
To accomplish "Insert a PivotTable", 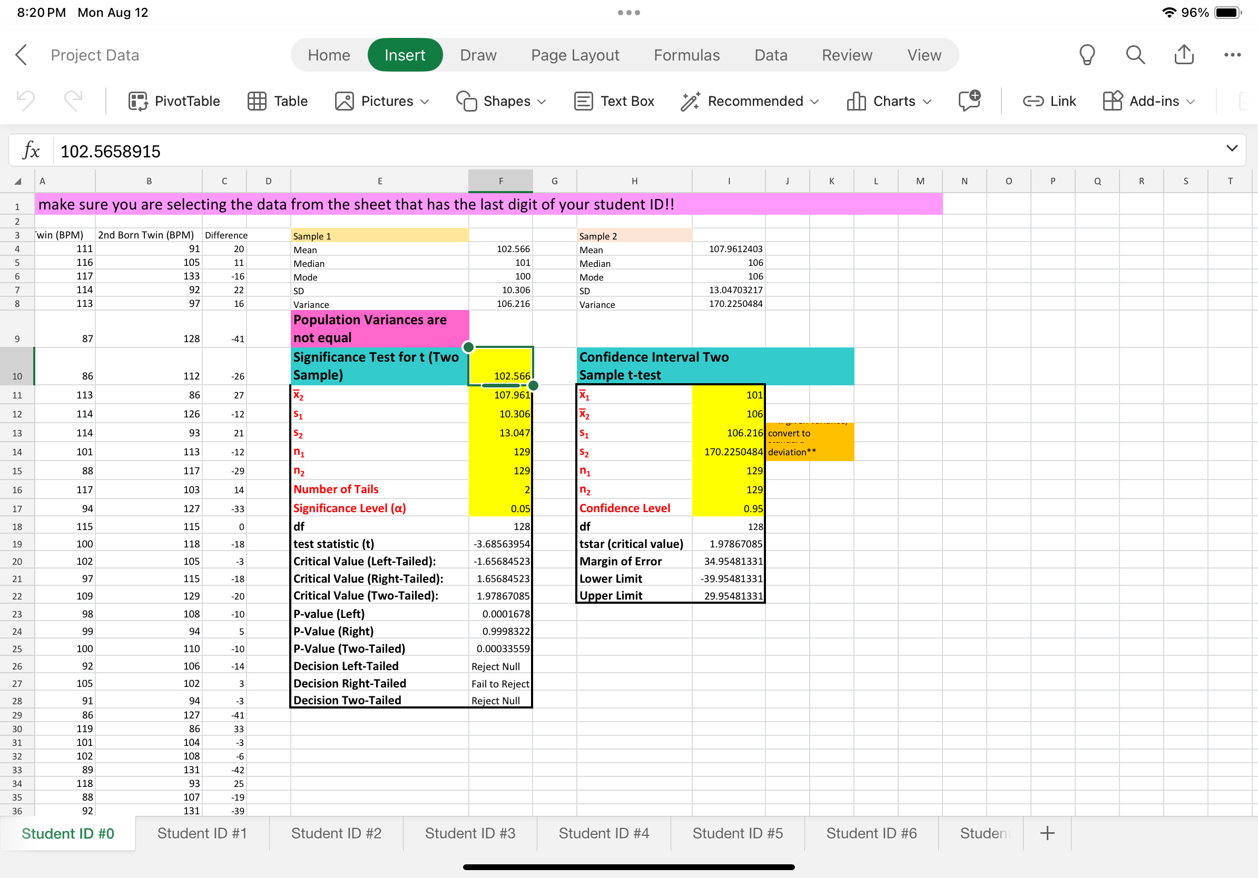I will tap(174, 101).
